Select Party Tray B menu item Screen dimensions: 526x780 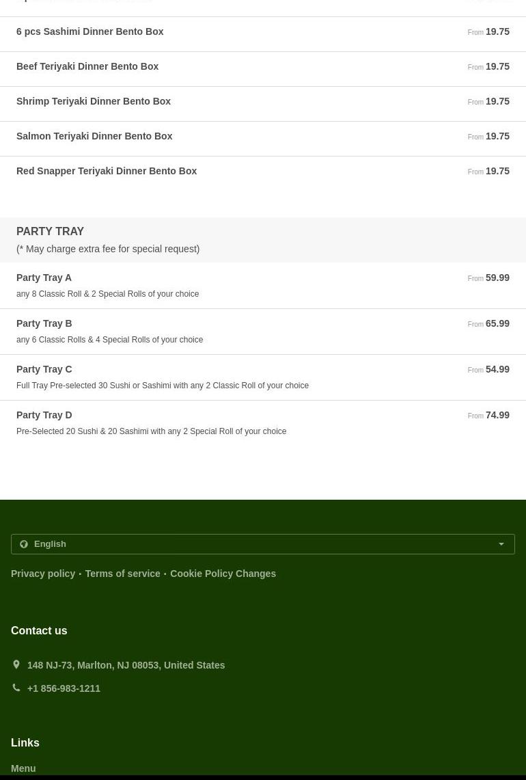(x=44, y=323)
